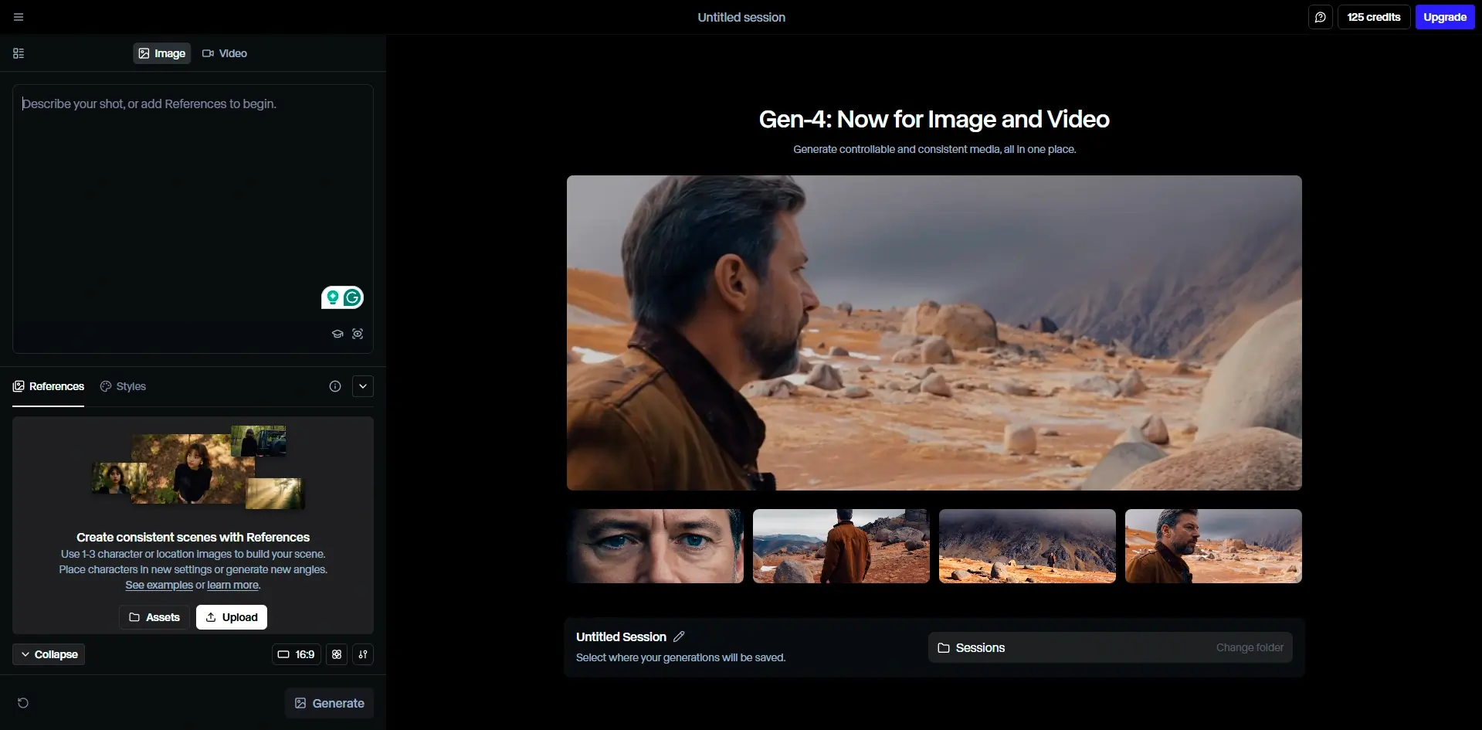
Task: Select the man looking sideways desert thumbnail
Action: point(1213,546)
